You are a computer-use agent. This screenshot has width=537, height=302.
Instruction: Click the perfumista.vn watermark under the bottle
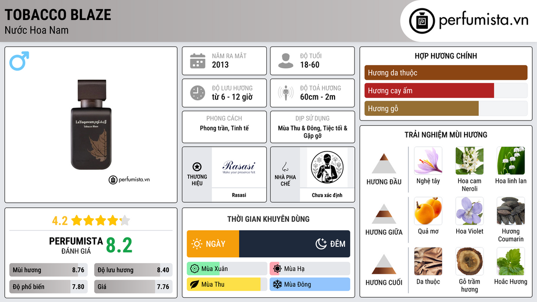point(129,179)
